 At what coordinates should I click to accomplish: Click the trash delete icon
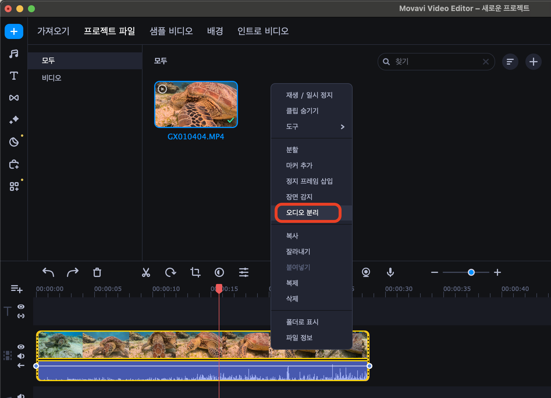97,272
